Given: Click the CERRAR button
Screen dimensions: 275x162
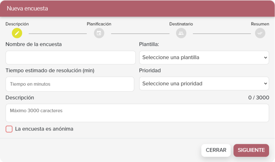Looking at the screenshot, I should [216, 150].
